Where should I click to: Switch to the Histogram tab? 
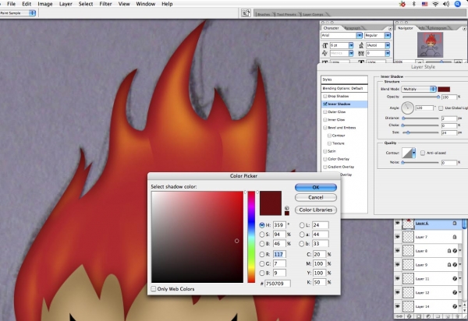point(438,28)
